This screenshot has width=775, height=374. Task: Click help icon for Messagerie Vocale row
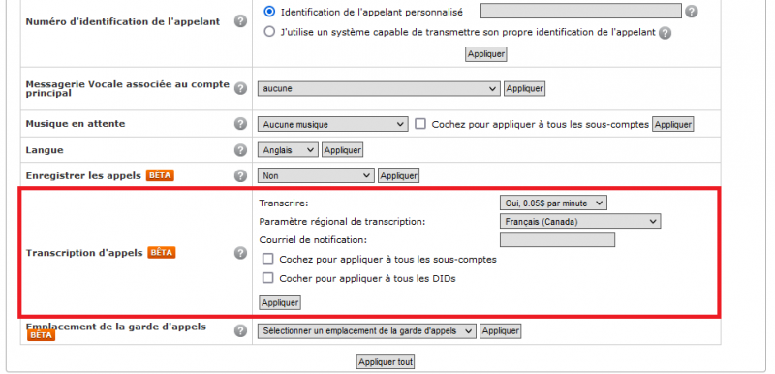[240, 89]
